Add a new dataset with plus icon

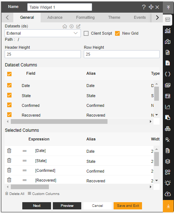click(72, 26)
